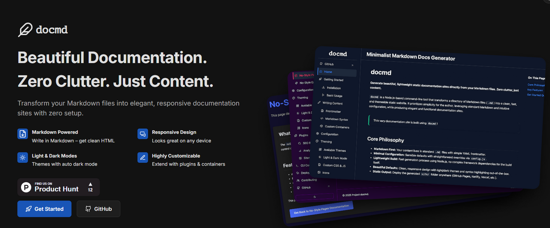Click 'Looks great on any device' text
550x228 pixels.
(181, 141)
